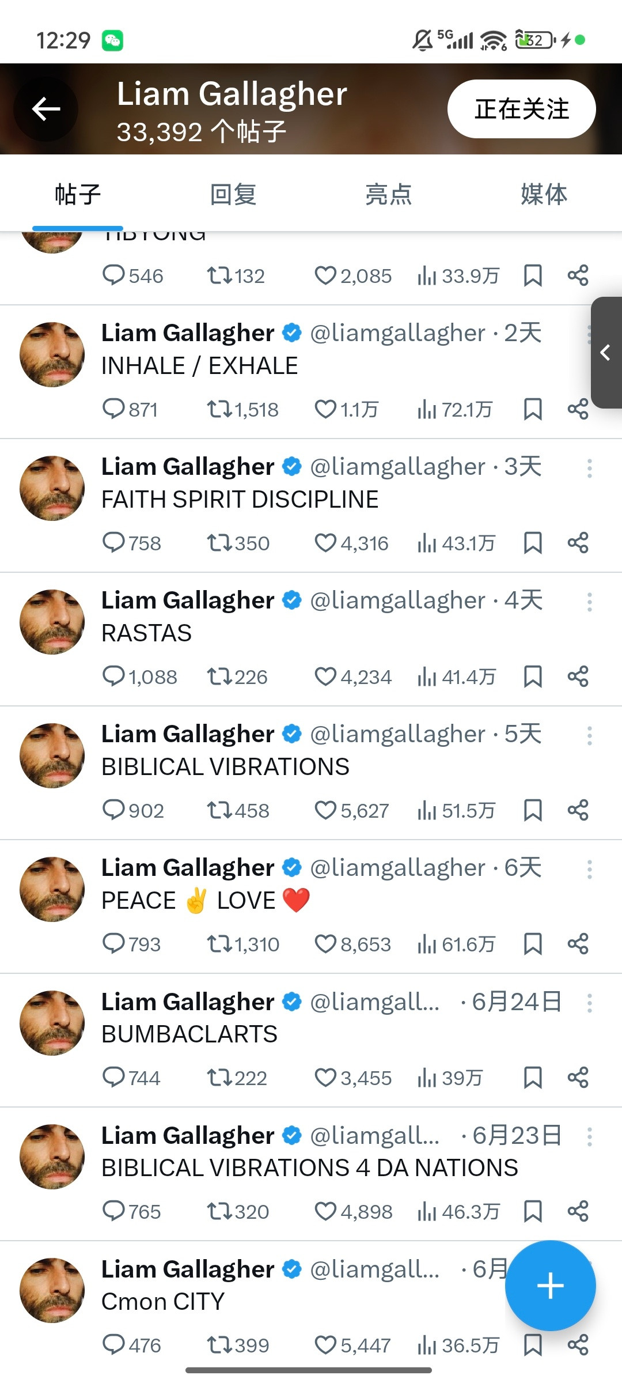The width and height of the screenshot is (622, 1383).
Task: Repost BIBLICAL VIBRATIONS 4 DA NATIONS post
Action: point(238,1212)
